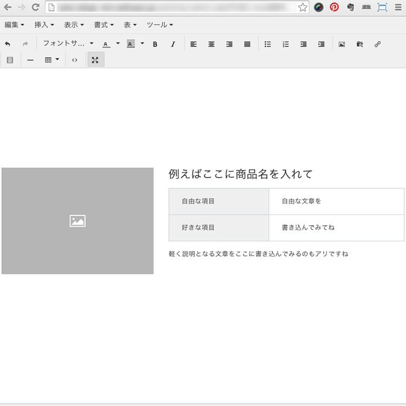Open the 挿入 menu
The width and height of the screenshot is (406, 406).
point(44,25)
